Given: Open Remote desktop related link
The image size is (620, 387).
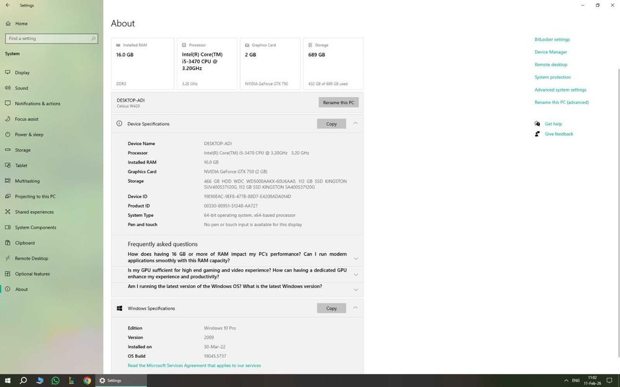Looking at the screenshot, I should [x=551, y=65].
